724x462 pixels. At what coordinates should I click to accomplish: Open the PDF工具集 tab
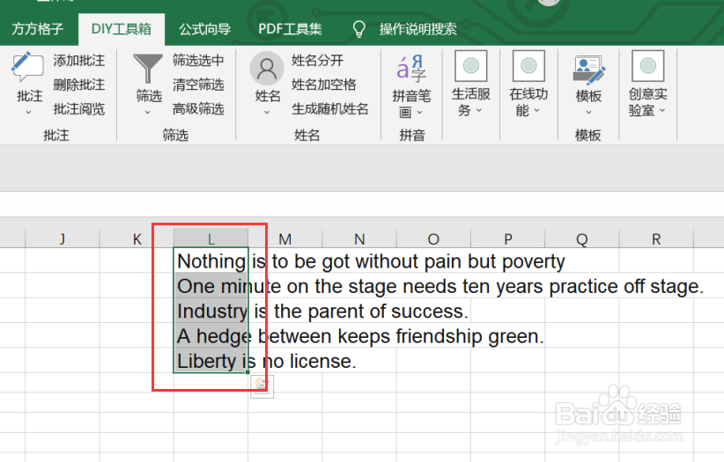[x=290, y=29]
